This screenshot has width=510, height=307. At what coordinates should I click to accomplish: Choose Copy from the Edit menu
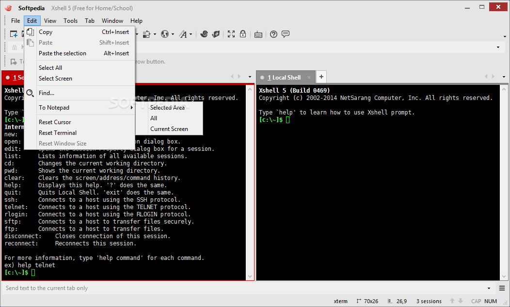click(80, 32)
